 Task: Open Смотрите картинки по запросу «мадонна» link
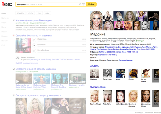click(x=38, y=95)
